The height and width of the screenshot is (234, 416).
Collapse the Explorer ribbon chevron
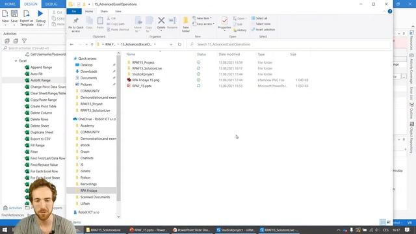click(384, 12)
